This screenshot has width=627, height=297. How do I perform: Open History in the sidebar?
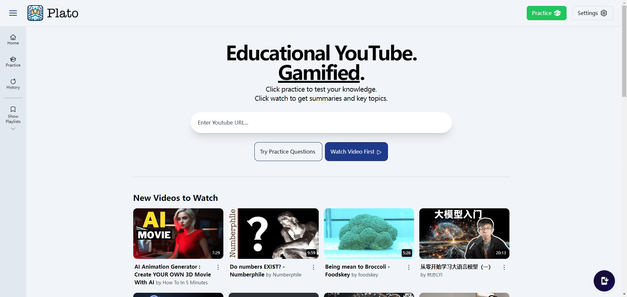(13, 84)
